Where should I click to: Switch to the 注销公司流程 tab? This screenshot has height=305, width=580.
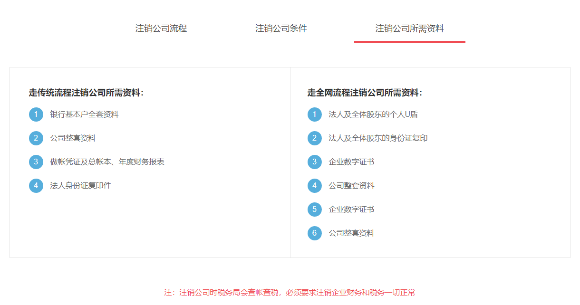point(161,29)
